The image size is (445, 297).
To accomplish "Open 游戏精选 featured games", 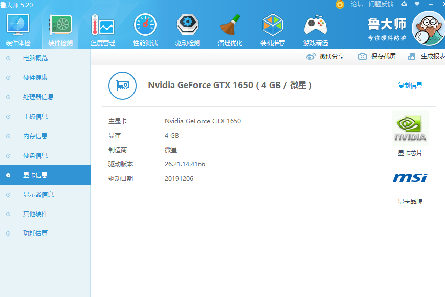I will (x=316, y=30).
